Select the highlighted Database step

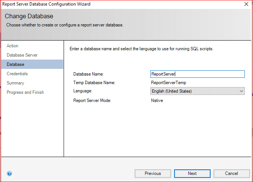(15, 64)
